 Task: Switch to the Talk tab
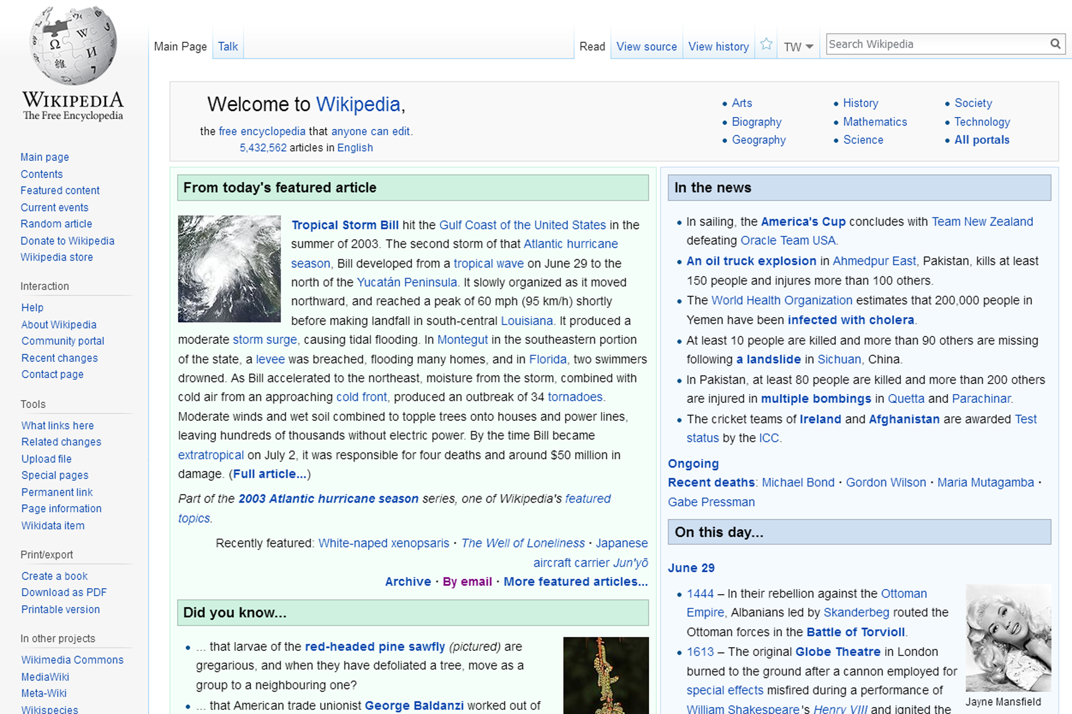227,46
